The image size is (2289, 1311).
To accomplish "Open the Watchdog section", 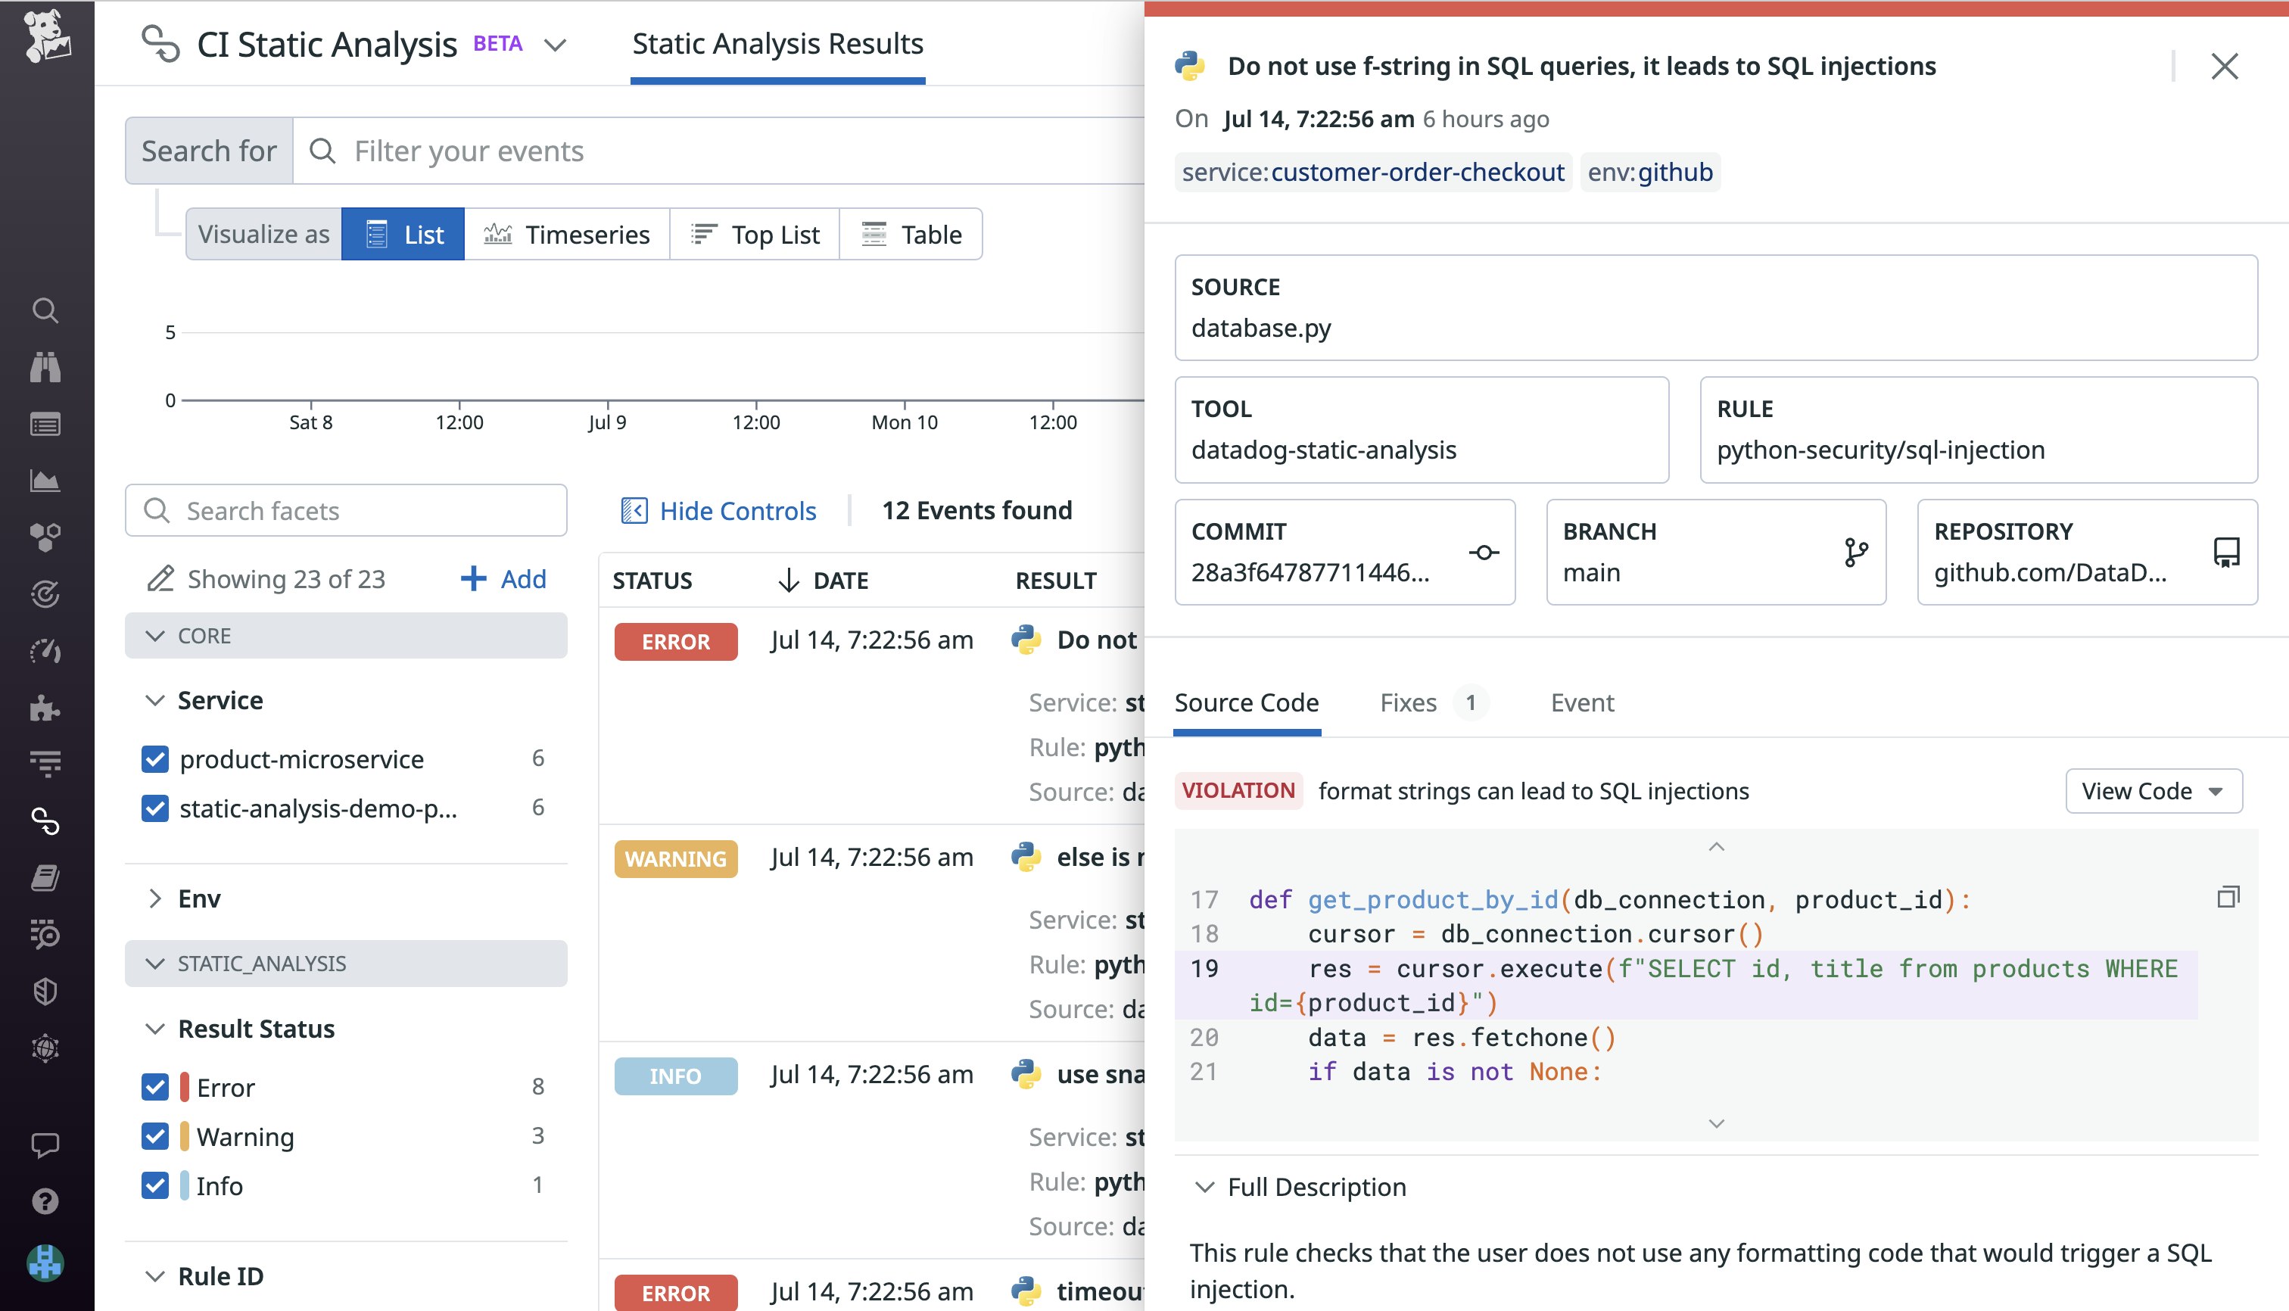I will pos(45,366).
